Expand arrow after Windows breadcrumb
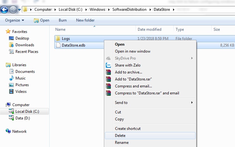235x147 pixels. coord(109,10)
